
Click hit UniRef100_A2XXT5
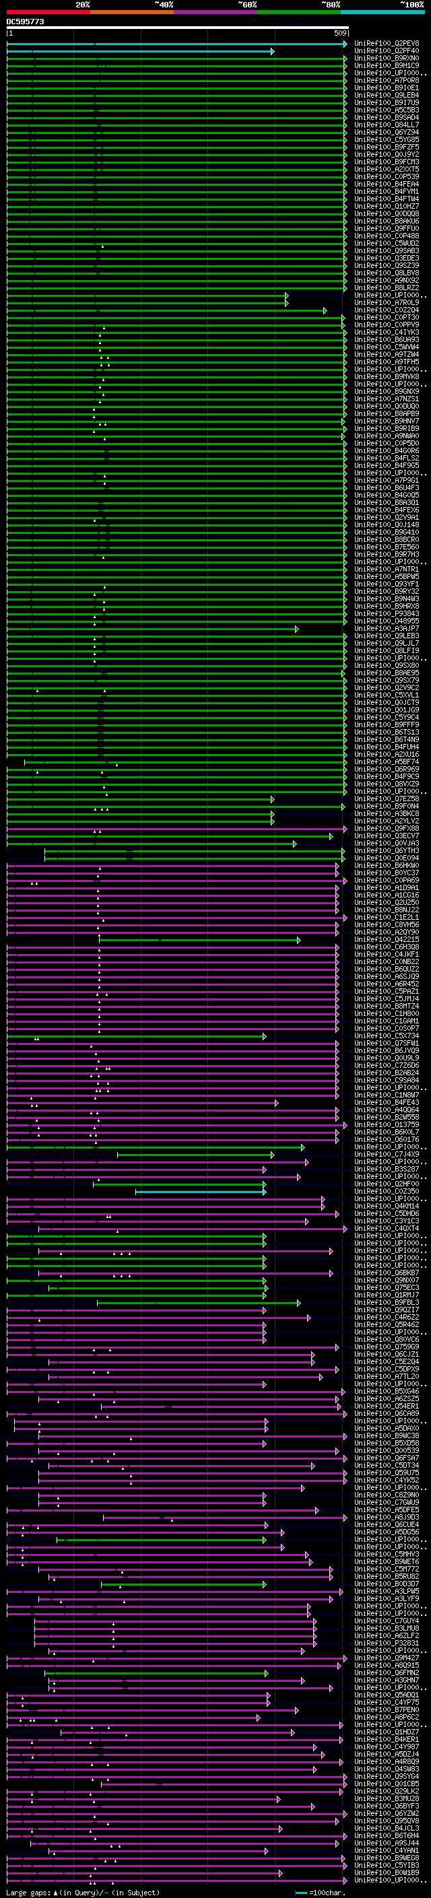pyautogui.click(x=387, y=170)
